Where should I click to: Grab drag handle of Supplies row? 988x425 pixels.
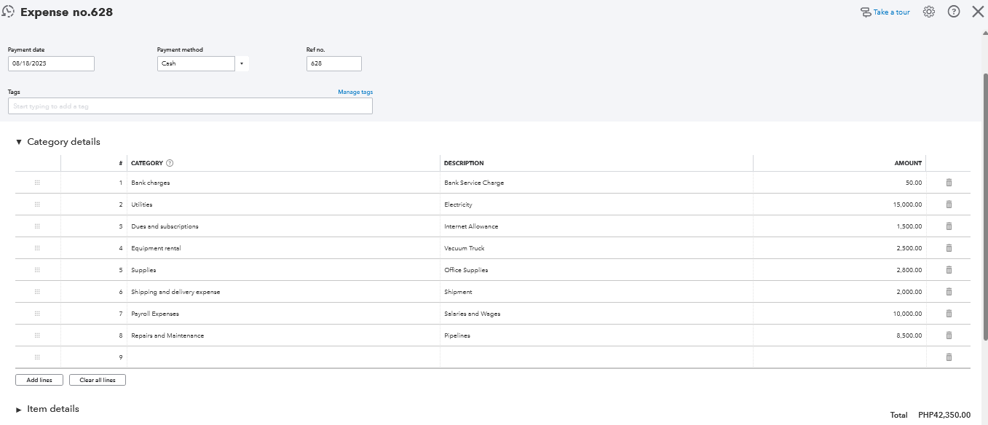[37, 270]
